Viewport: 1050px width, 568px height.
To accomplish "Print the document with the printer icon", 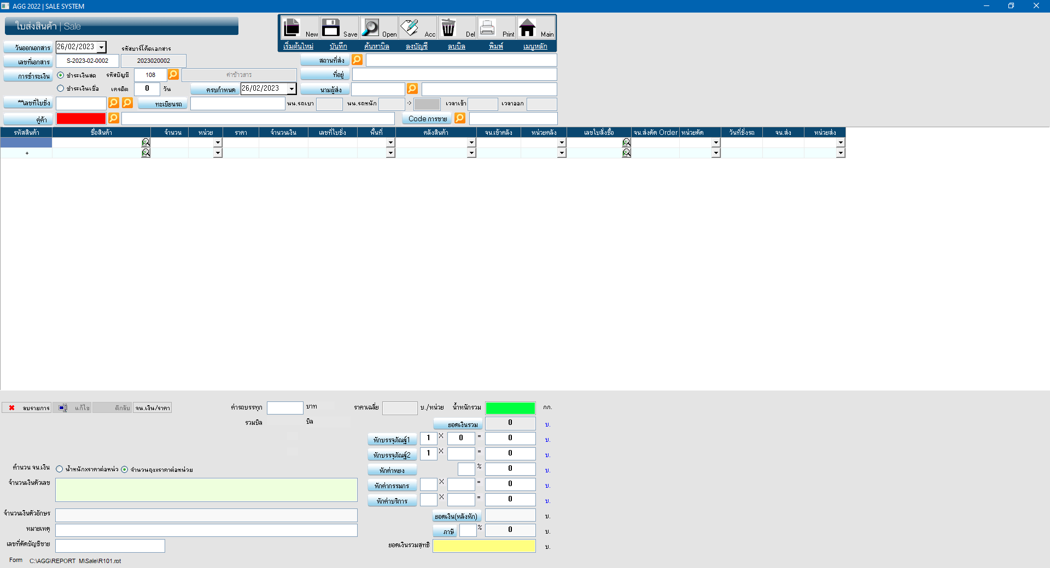I will coord(487,27).
